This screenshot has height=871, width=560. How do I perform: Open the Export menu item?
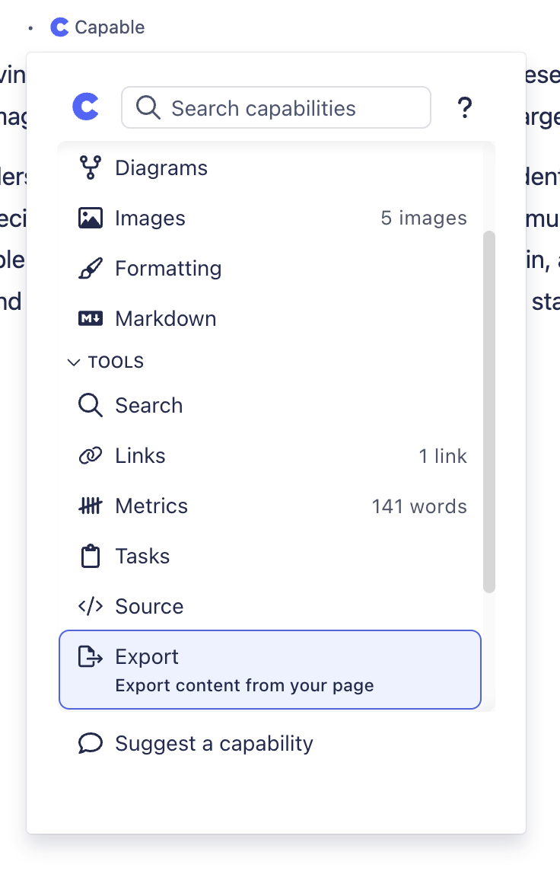point(270,669)
